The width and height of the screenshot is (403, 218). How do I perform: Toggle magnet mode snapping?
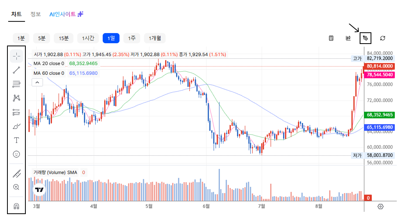(x=16, y=206)
